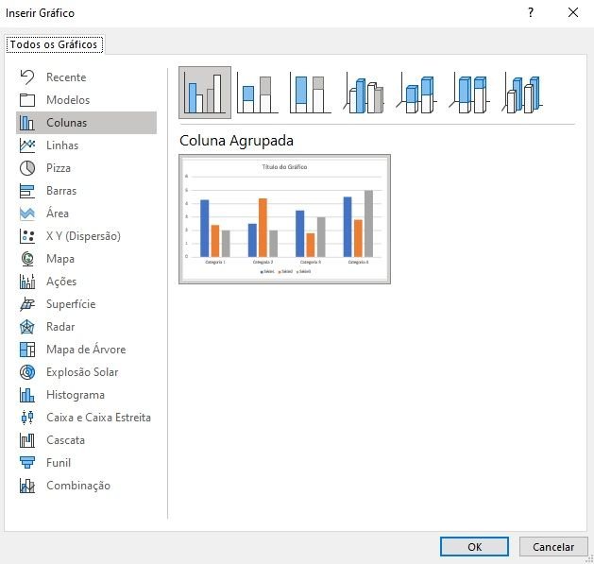The height and width of the screenshot is (564, 594).
Task: Choose the Stacked Column subtype icon
Action: click(258, 93)
